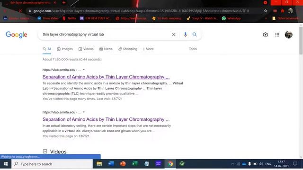The height and width of the screenshot is (170, 303).
Task: Close the thin layer chromatography tab
Action: 55,3
